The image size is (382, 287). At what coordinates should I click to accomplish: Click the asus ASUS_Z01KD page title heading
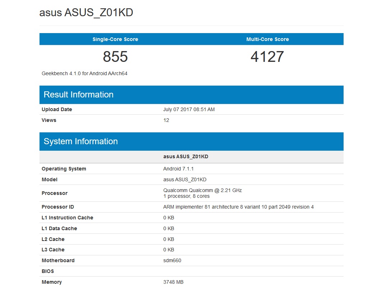pyautogui.click(x=86, y=13)
